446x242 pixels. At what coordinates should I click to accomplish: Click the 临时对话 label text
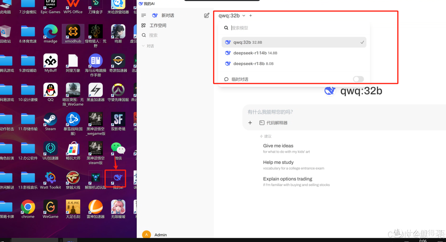pos(240,79)
